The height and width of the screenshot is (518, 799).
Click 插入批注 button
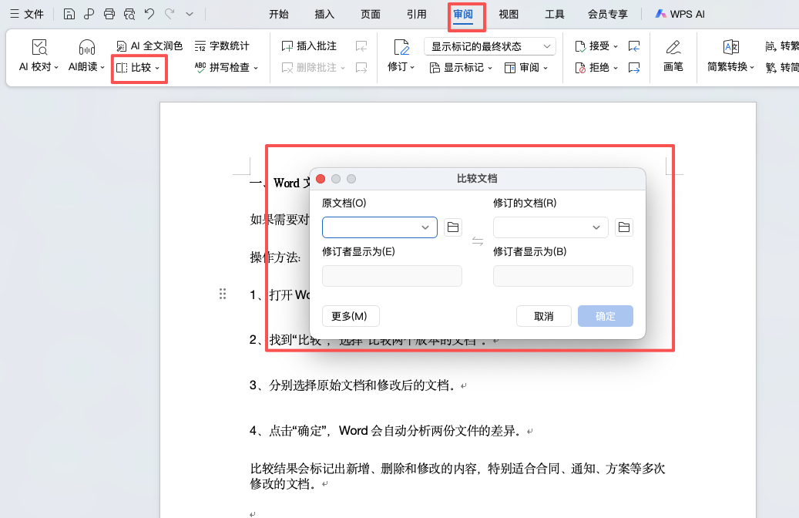pos(309,46)
